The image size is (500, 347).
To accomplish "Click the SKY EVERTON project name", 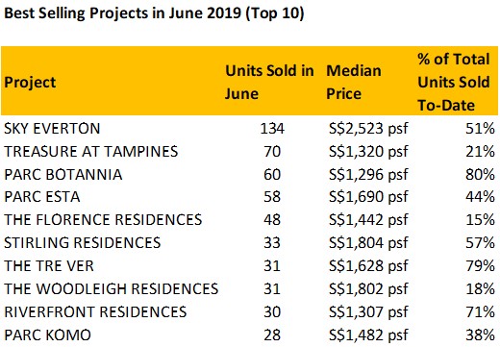I will [x=52, y=129].
